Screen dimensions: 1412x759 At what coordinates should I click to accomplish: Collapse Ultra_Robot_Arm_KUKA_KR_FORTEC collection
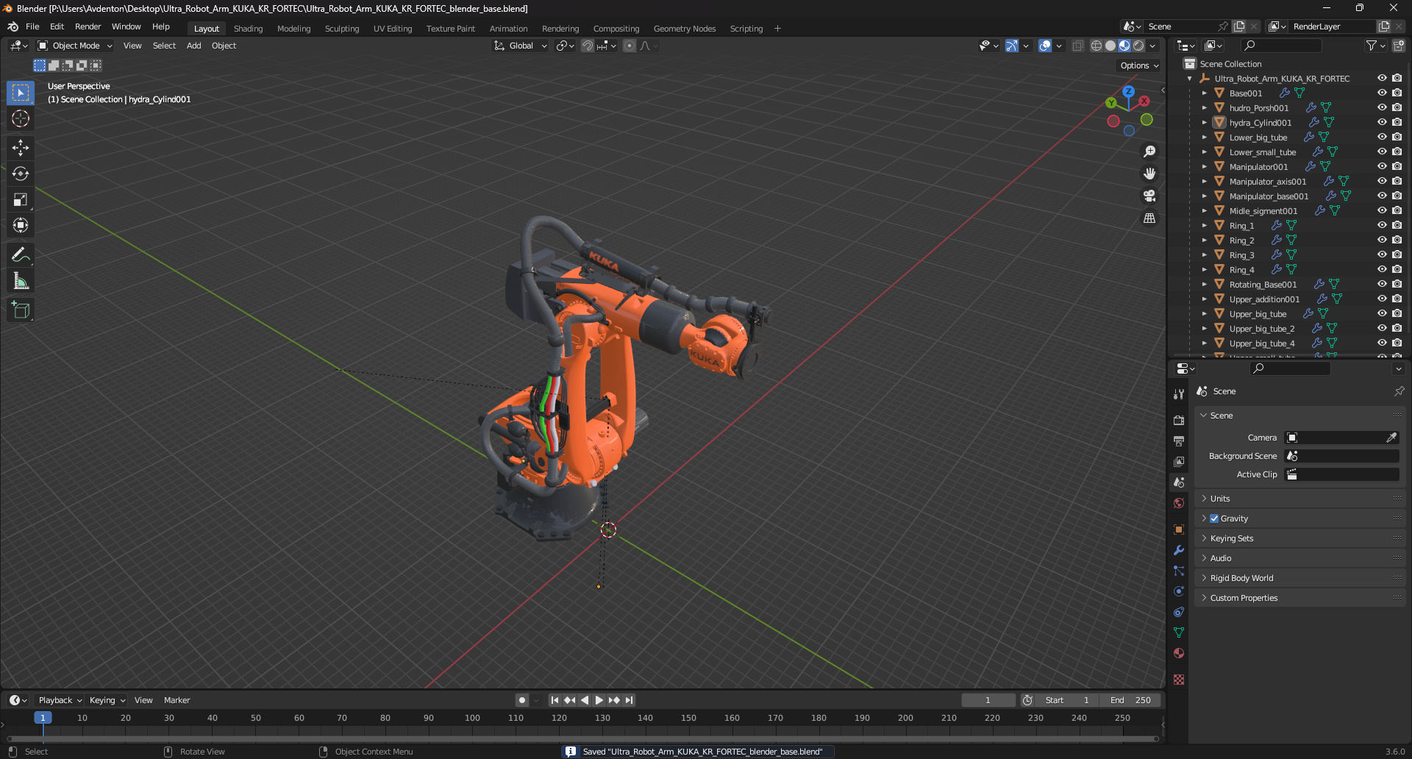[x=1190, y=79]
